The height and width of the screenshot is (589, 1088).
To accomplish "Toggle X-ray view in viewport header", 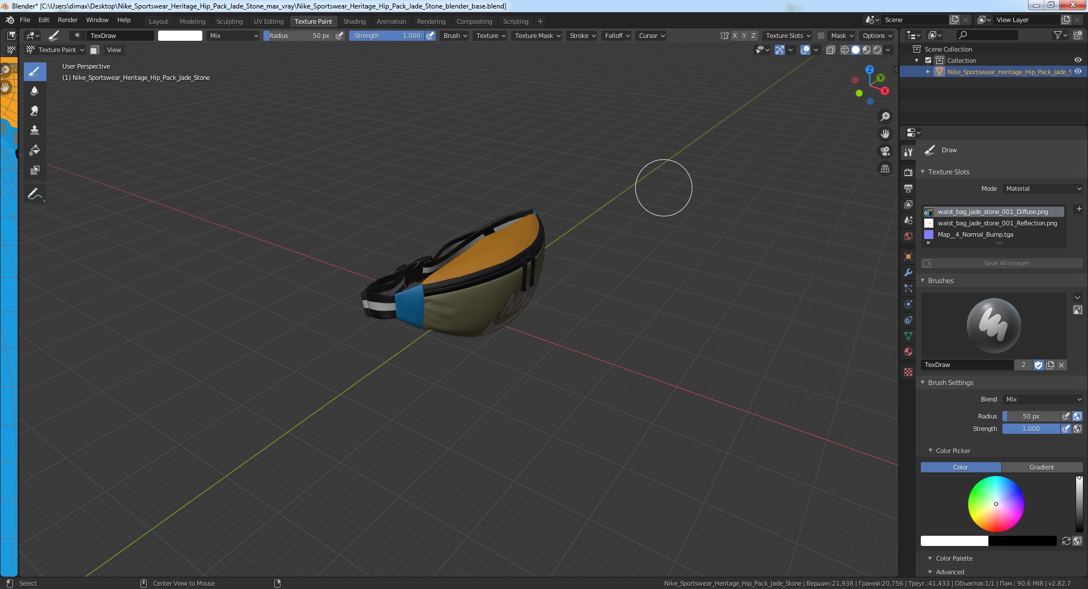I will (830, 50).
